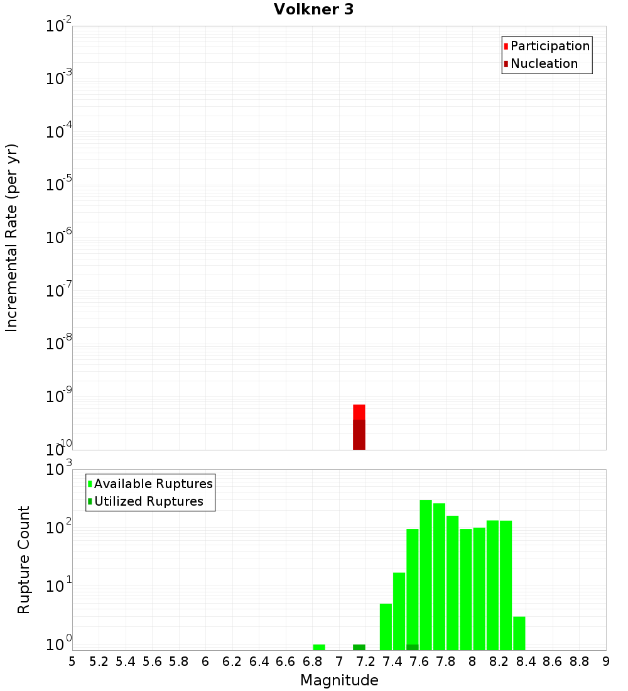Click the 'Utilized Ruptures' legend label
Image resolution: width=628 pixels, height=691 pixels.
pos(149,501)
